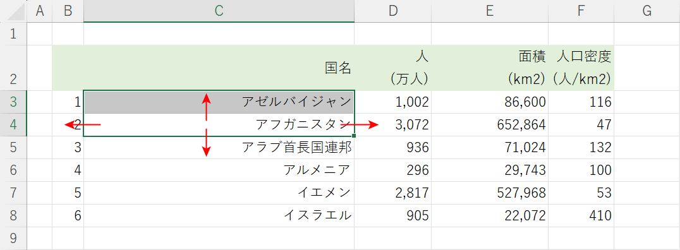Image resolution: width=680 pixels, height=250 pixels.
Task: Select the アラブ首長国連邦 cell
Action: click(219, 147)
